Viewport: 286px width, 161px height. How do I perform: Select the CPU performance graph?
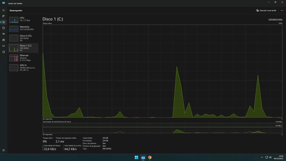point(14,20)
